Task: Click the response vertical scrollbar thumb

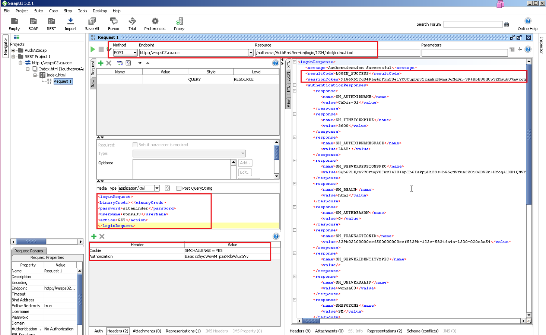Action: pyautogui.click(x=528, y=134)
